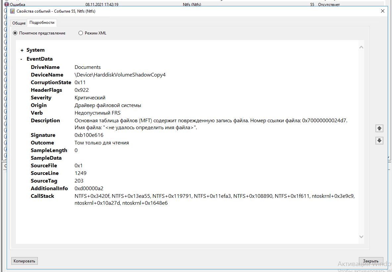Click the Ошибка event row error icon
Viewport: 392px width, 272px height.
pos(7,4)
